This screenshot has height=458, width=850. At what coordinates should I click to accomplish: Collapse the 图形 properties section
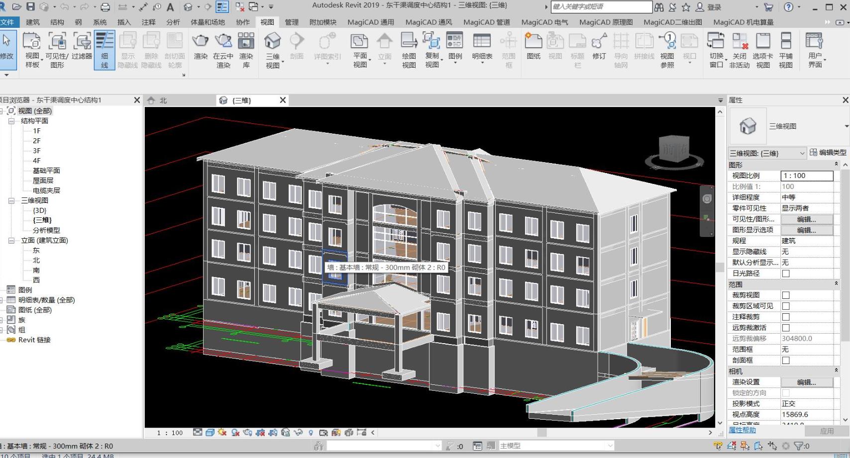(836, 165)
